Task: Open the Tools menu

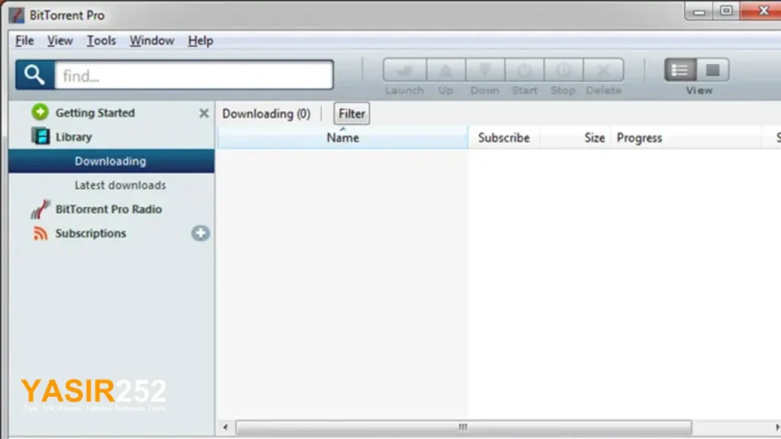Action: click(x=101, y=41)
